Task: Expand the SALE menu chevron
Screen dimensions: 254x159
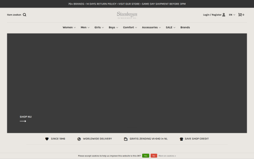Action: pyautogui.click(x=174, y=28)
